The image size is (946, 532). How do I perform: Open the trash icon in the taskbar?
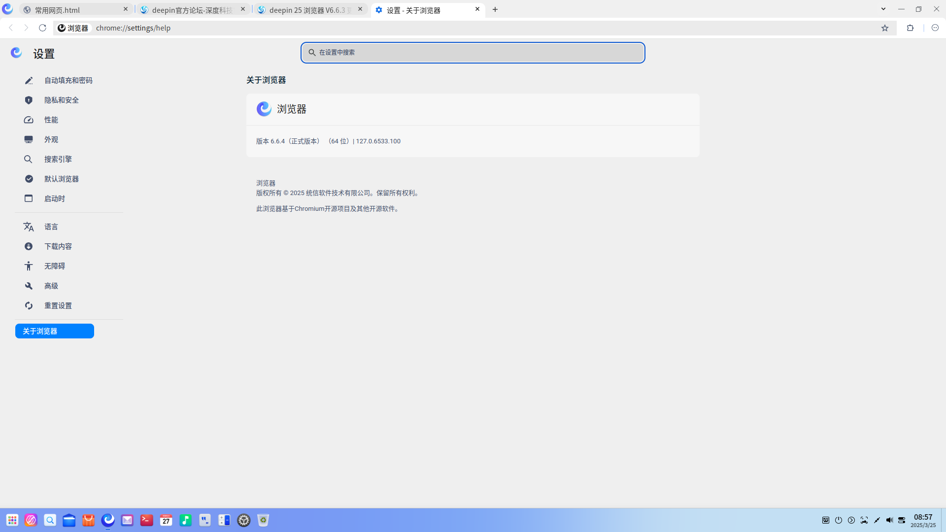(263, 520)
